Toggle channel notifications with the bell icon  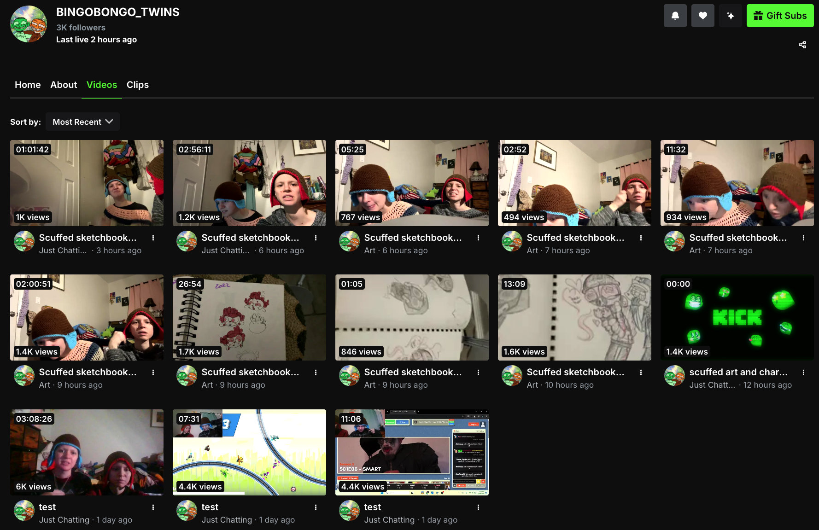click(x=675, y=16)
